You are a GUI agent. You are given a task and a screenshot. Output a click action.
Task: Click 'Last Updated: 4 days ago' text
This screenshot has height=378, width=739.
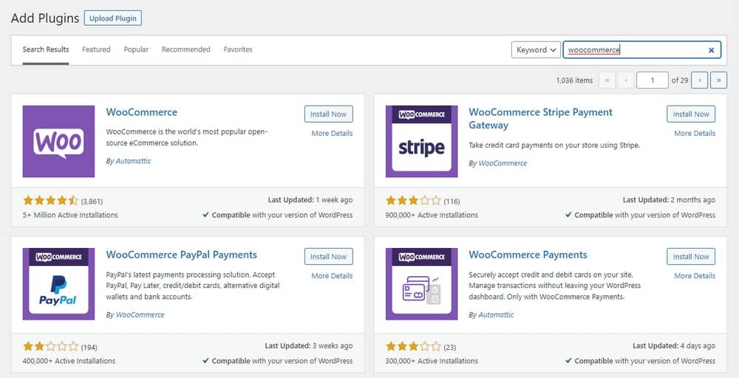(x=674, y=346)
